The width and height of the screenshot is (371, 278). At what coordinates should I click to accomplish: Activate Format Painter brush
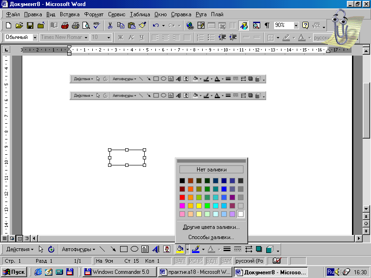tap(142, 25)
